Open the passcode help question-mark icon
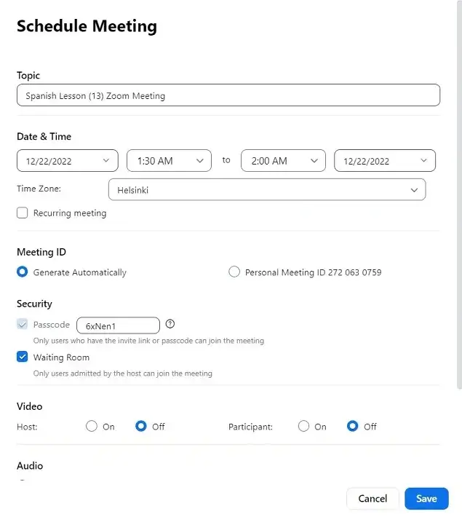This screenshot has height=522, width=462. click(x=170, y=323)
